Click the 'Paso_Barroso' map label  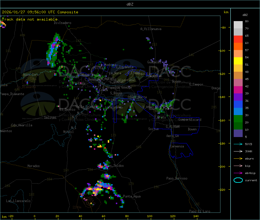coord(177,178)
